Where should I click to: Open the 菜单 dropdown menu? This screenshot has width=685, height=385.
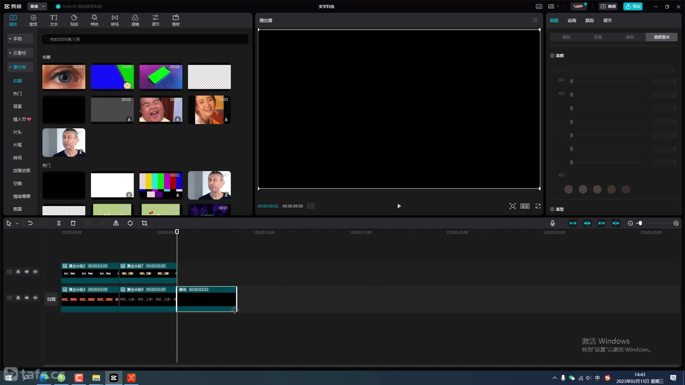click(37, 6)
